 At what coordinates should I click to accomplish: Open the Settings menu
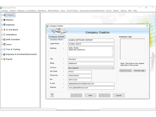click(x=124, y=11)
